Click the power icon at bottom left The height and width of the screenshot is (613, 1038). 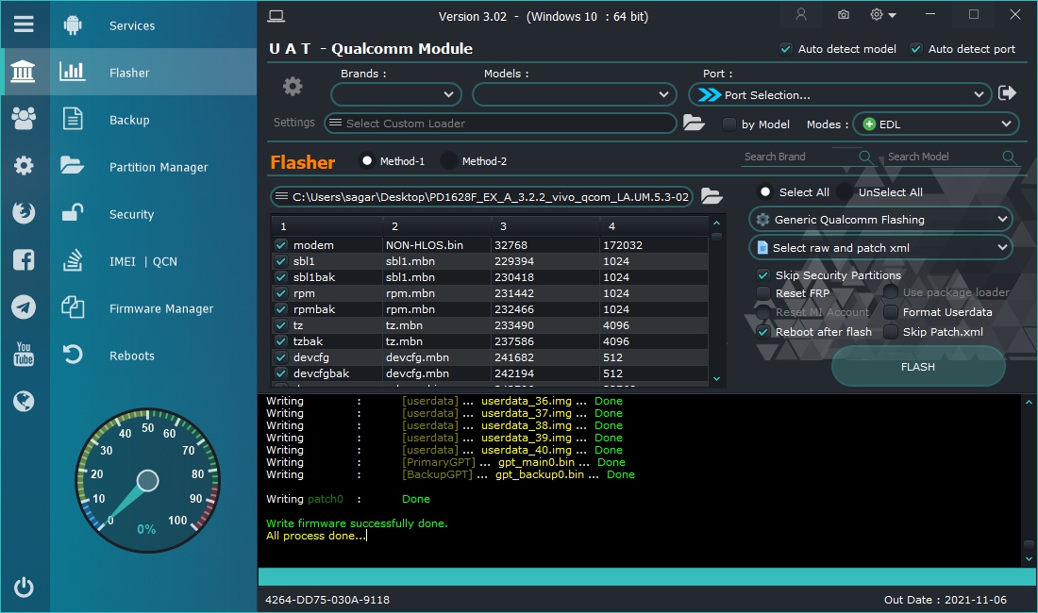pos(24,588)
